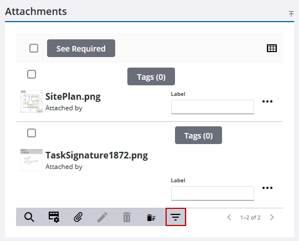
Task: Open Tags (0) for SitePlan.png
Action: [x=151, y=76]
